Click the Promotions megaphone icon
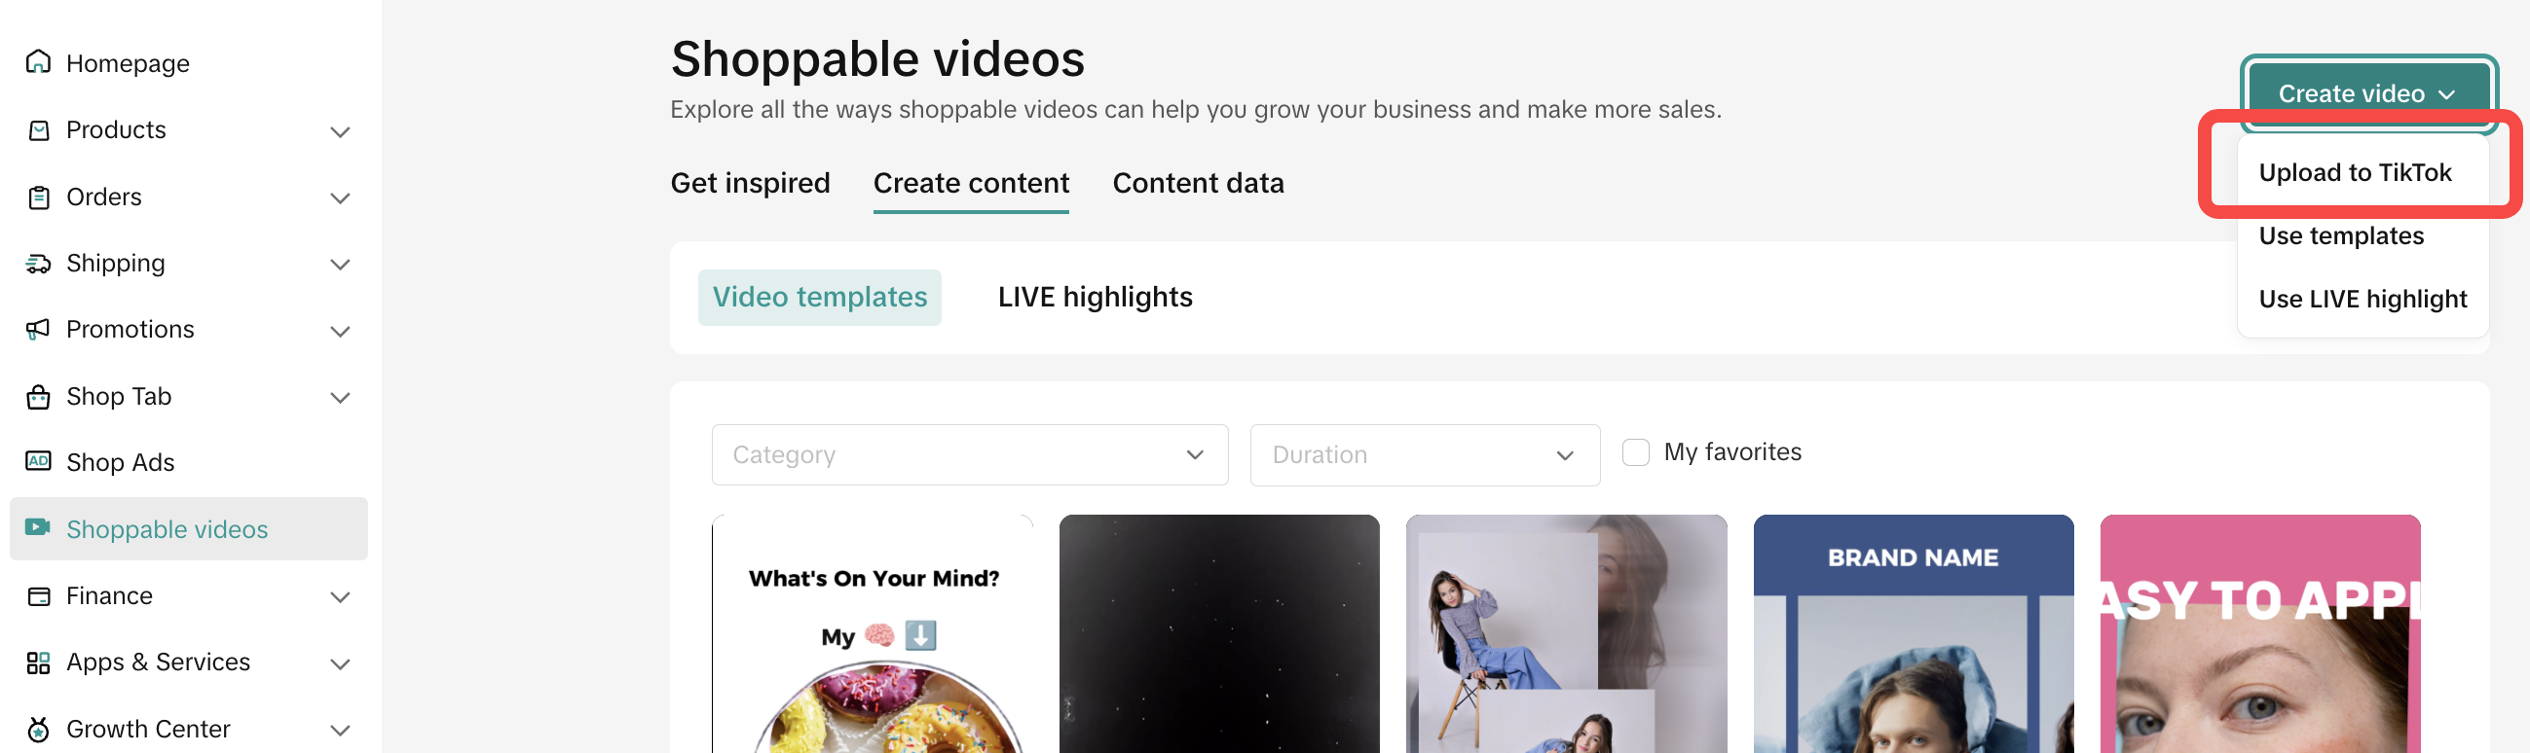Screen dimensions: 2530x753 pos(38,329)
